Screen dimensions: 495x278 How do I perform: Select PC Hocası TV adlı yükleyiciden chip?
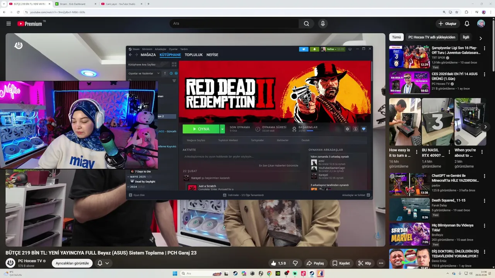[432, 37]
